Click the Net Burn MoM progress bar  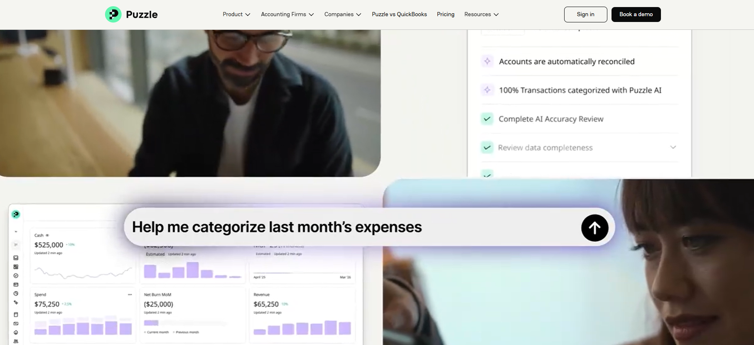click(x=185, y=323)
